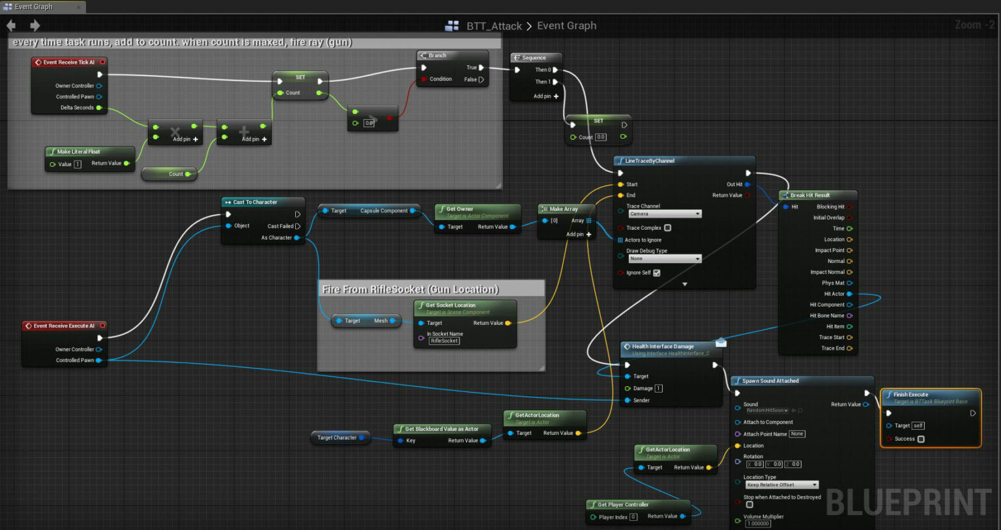Enable the Trace Complex checkbox
Screen dimensions: 1001x530
point(667,228)
